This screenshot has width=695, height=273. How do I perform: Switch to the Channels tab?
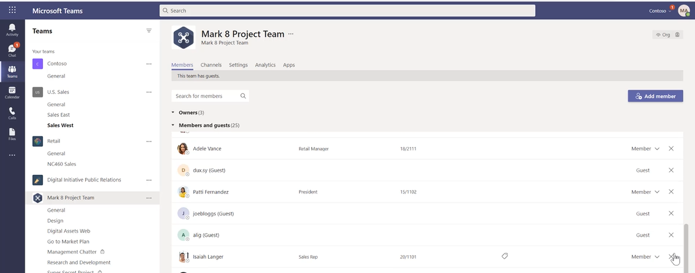pyautogui.click(x=211, y=65)
